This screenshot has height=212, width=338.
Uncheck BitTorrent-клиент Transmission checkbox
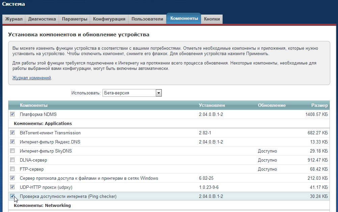tap(12, 133)
